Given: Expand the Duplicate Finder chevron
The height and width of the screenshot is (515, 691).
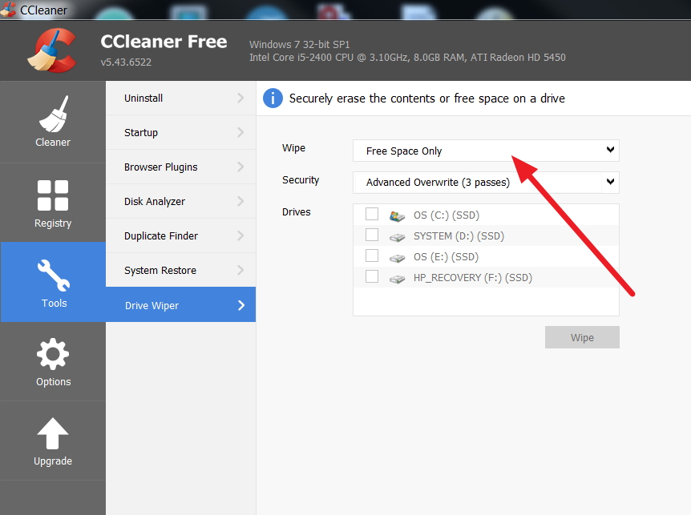Looking at the screenshot, I should [x=240, y=235].
